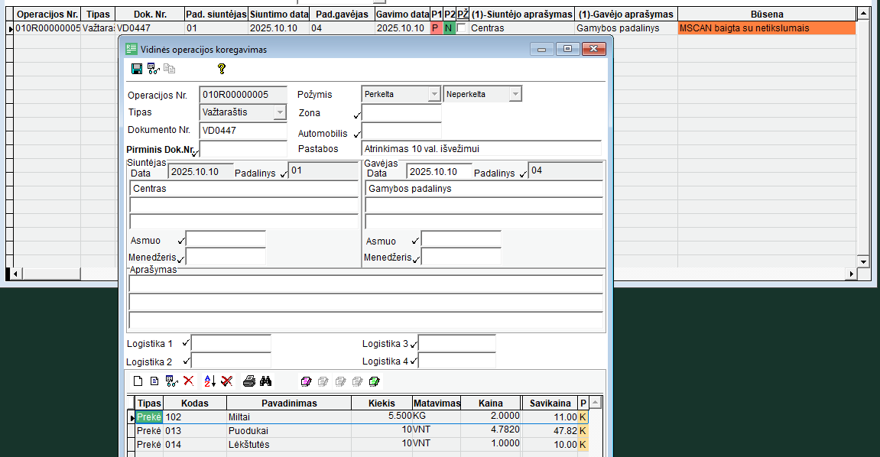Click the blank new page icon
This screenshot has width=880, height=457.
click(138, 381)
